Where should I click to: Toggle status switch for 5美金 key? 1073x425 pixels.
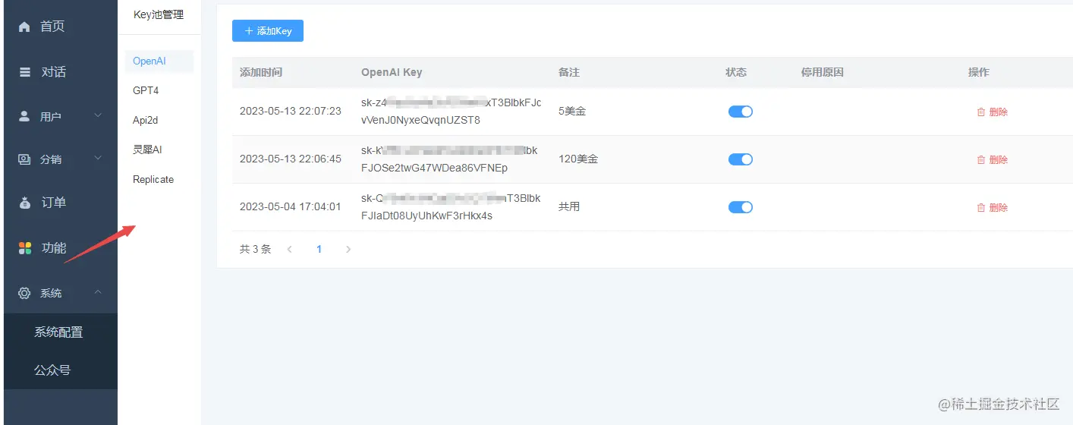[x=741, y=112]
